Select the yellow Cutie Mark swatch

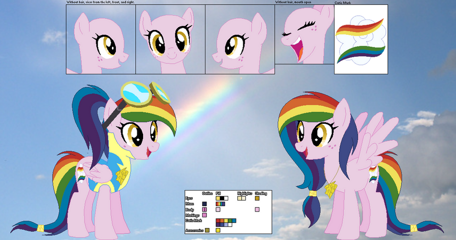click(x=226, y=221)
